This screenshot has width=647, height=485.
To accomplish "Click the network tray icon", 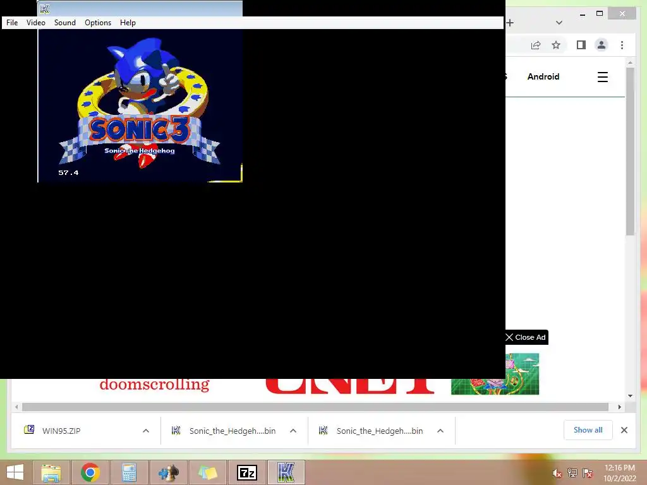I will 572,473.
